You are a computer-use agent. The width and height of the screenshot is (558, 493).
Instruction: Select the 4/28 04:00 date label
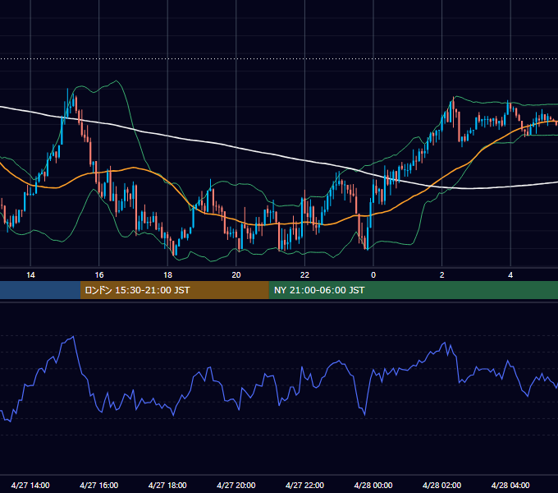pyautogui.click(x=510, y=485)
